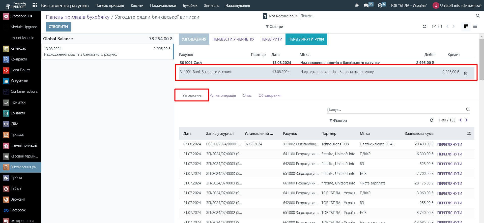Screen dimensions: 484x223
Task: Open Нова Пошта app from the sidebar
Action: [20, 70]
